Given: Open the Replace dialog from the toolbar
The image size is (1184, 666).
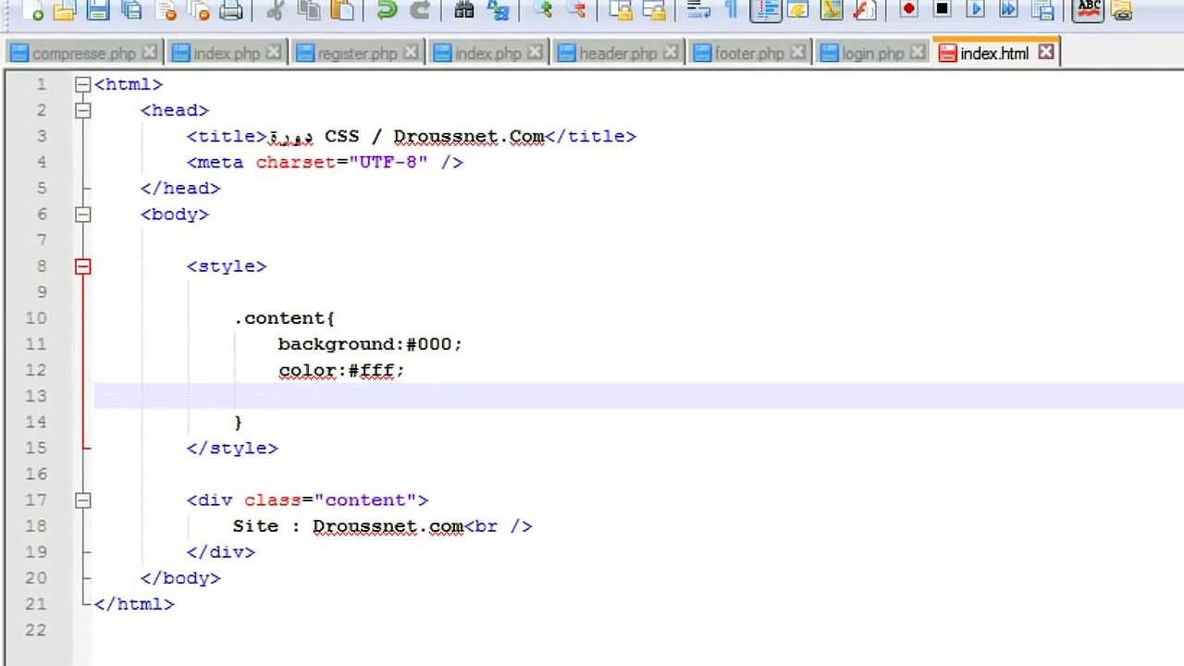Looking at the screenshot, I should pos(498,10).
